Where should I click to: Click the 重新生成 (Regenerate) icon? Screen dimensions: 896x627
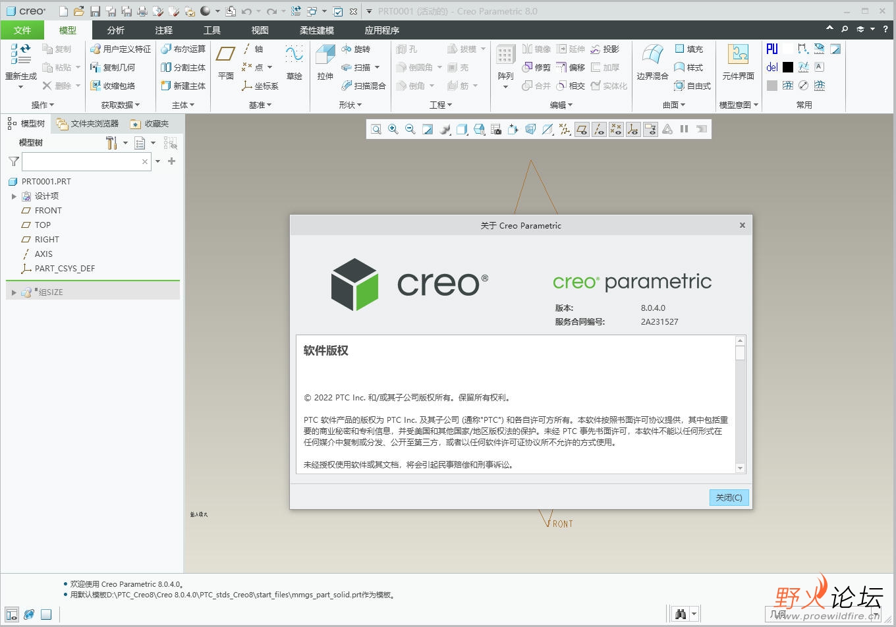point(20,54)
